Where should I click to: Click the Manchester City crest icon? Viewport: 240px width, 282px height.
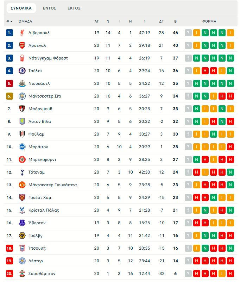click(x=22, y=96)
